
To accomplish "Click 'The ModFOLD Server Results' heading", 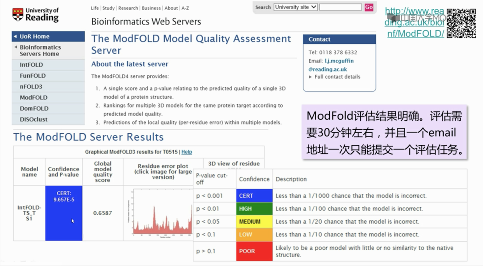I will point(88,137).
